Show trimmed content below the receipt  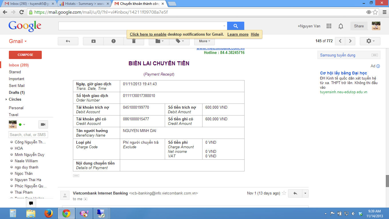76,176
